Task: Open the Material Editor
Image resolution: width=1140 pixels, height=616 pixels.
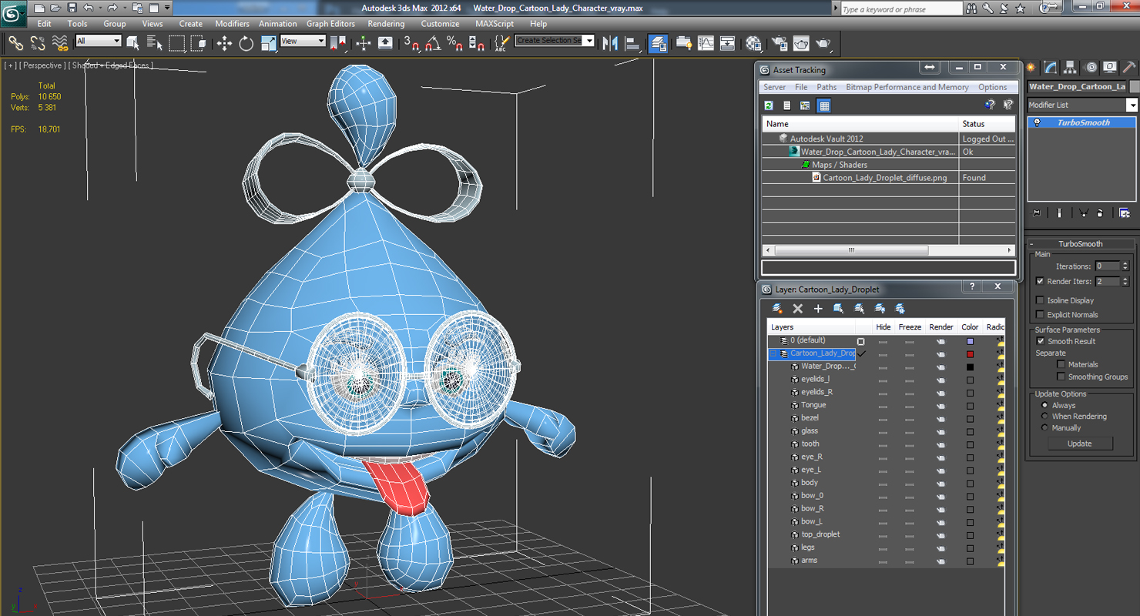Action: (753, 43)
